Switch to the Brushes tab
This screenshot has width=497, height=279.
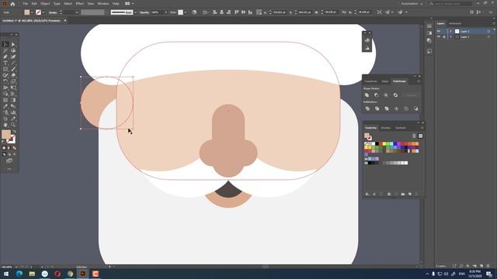pyautogui.click(x=386, y=128)
